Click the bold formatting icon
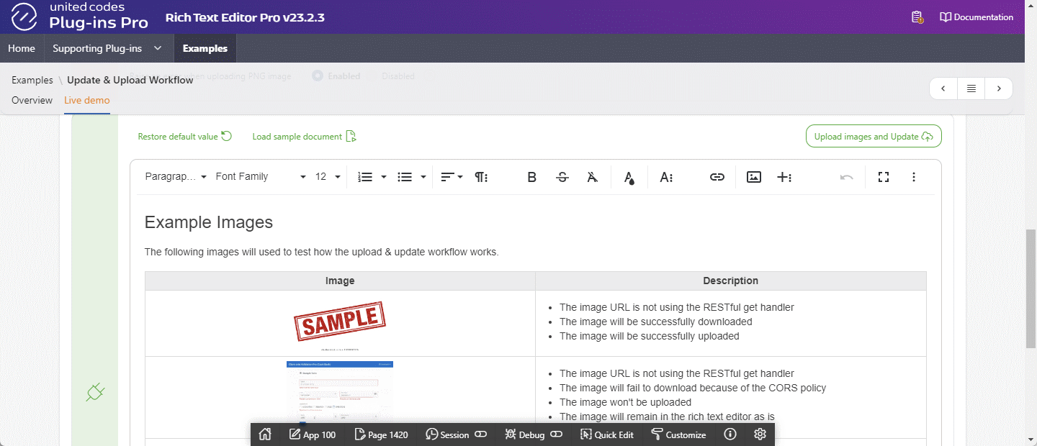Image resolution: width=1037 pixels, height=446 pixels. 532,177
